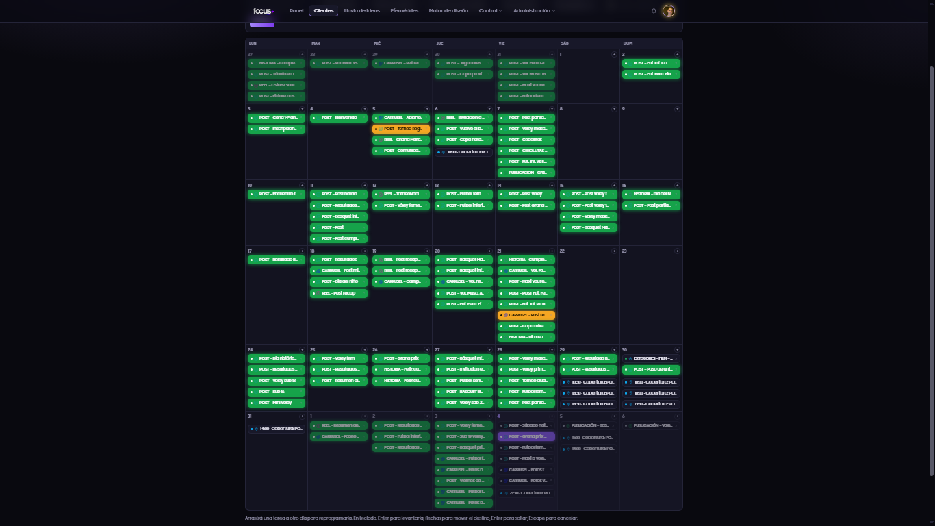Expand the Administración dropdown menu
Screen dimensions: 935x526
tap(534, 11)
